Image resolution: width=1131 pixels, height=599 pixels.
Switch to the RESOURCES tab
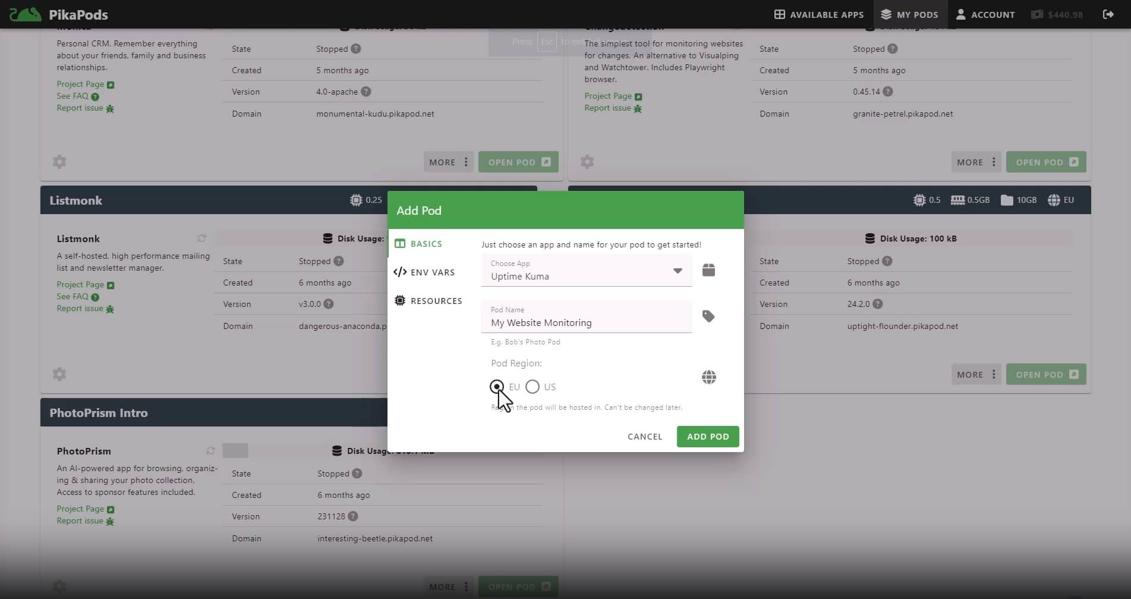428,301
